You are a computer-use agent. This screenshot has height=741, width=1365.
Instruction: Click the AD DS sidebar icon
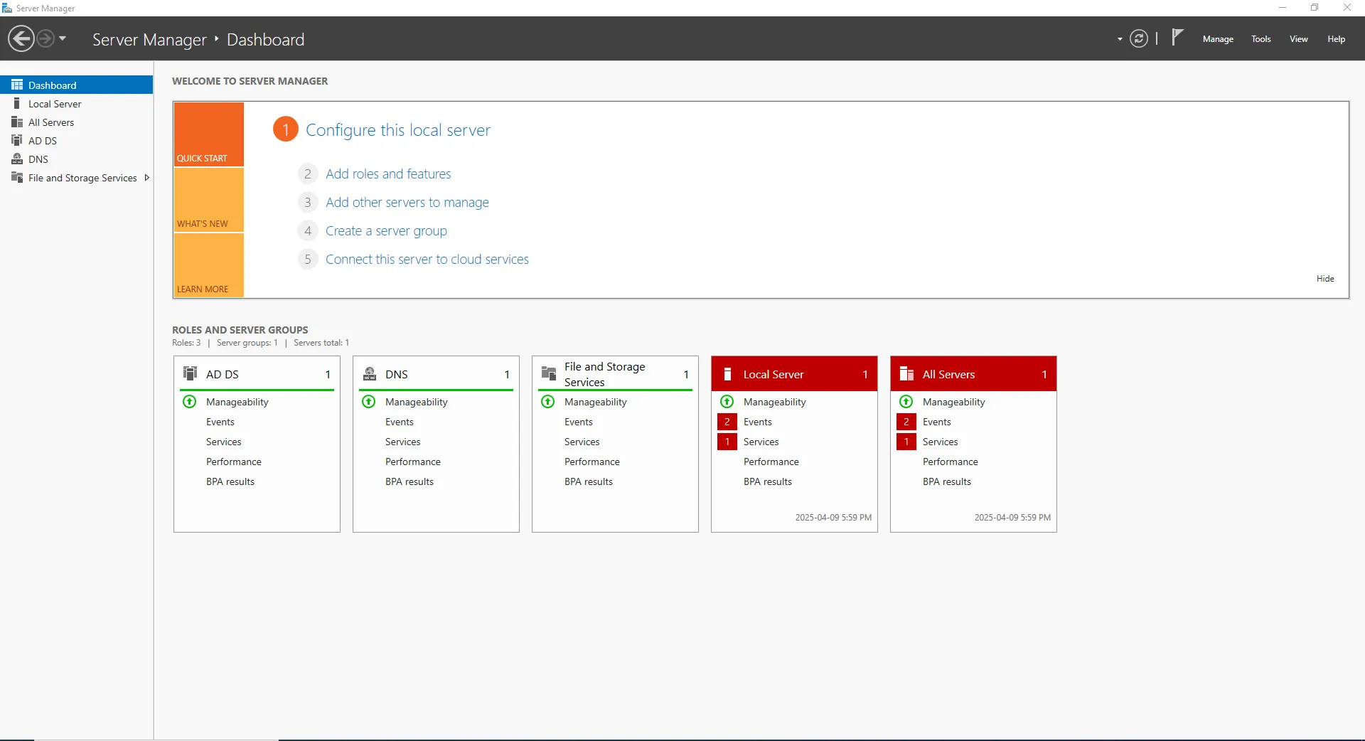coord(17,140)
